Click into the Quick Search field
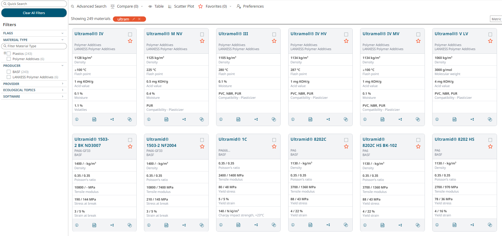Image resolution: width=502 pixels, height=236 pixels. [x=34, y=4]
